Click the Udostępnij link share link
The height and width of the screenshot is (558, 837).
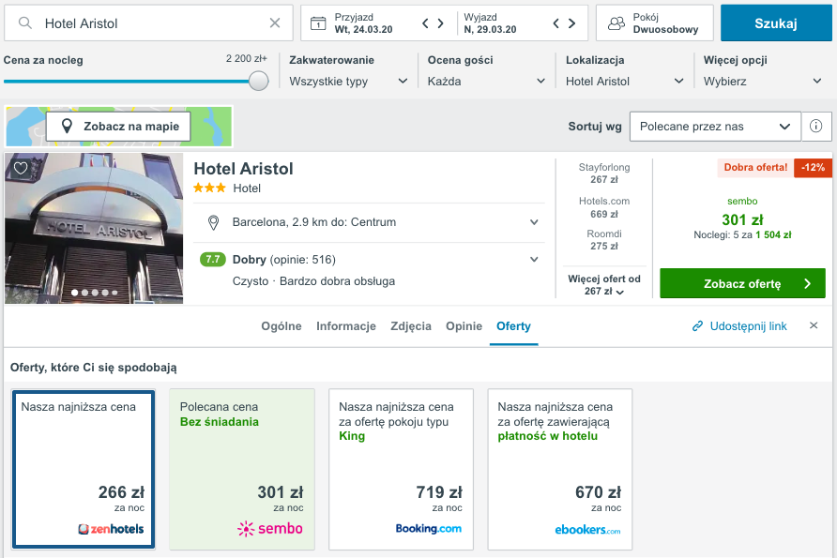tap(739, 326)
